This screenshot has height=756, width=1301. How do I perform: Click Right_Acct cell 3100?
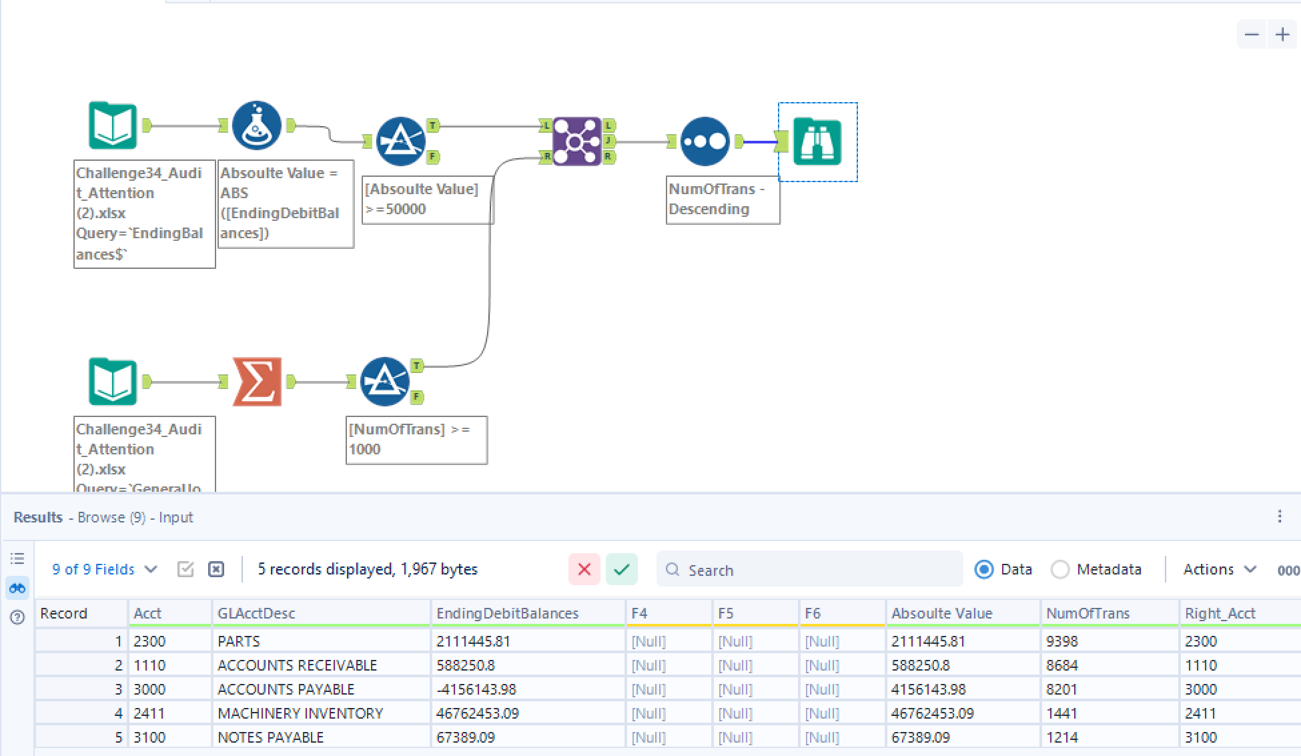point(1240,737)
